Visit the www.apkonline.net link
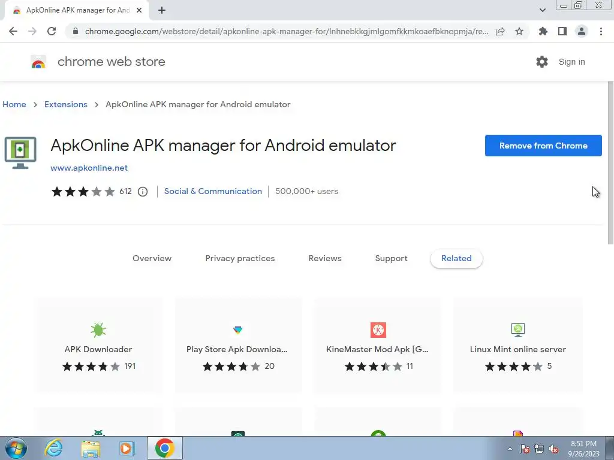The height and width of the screenshot is (460, 614). (x=89, y=168)
